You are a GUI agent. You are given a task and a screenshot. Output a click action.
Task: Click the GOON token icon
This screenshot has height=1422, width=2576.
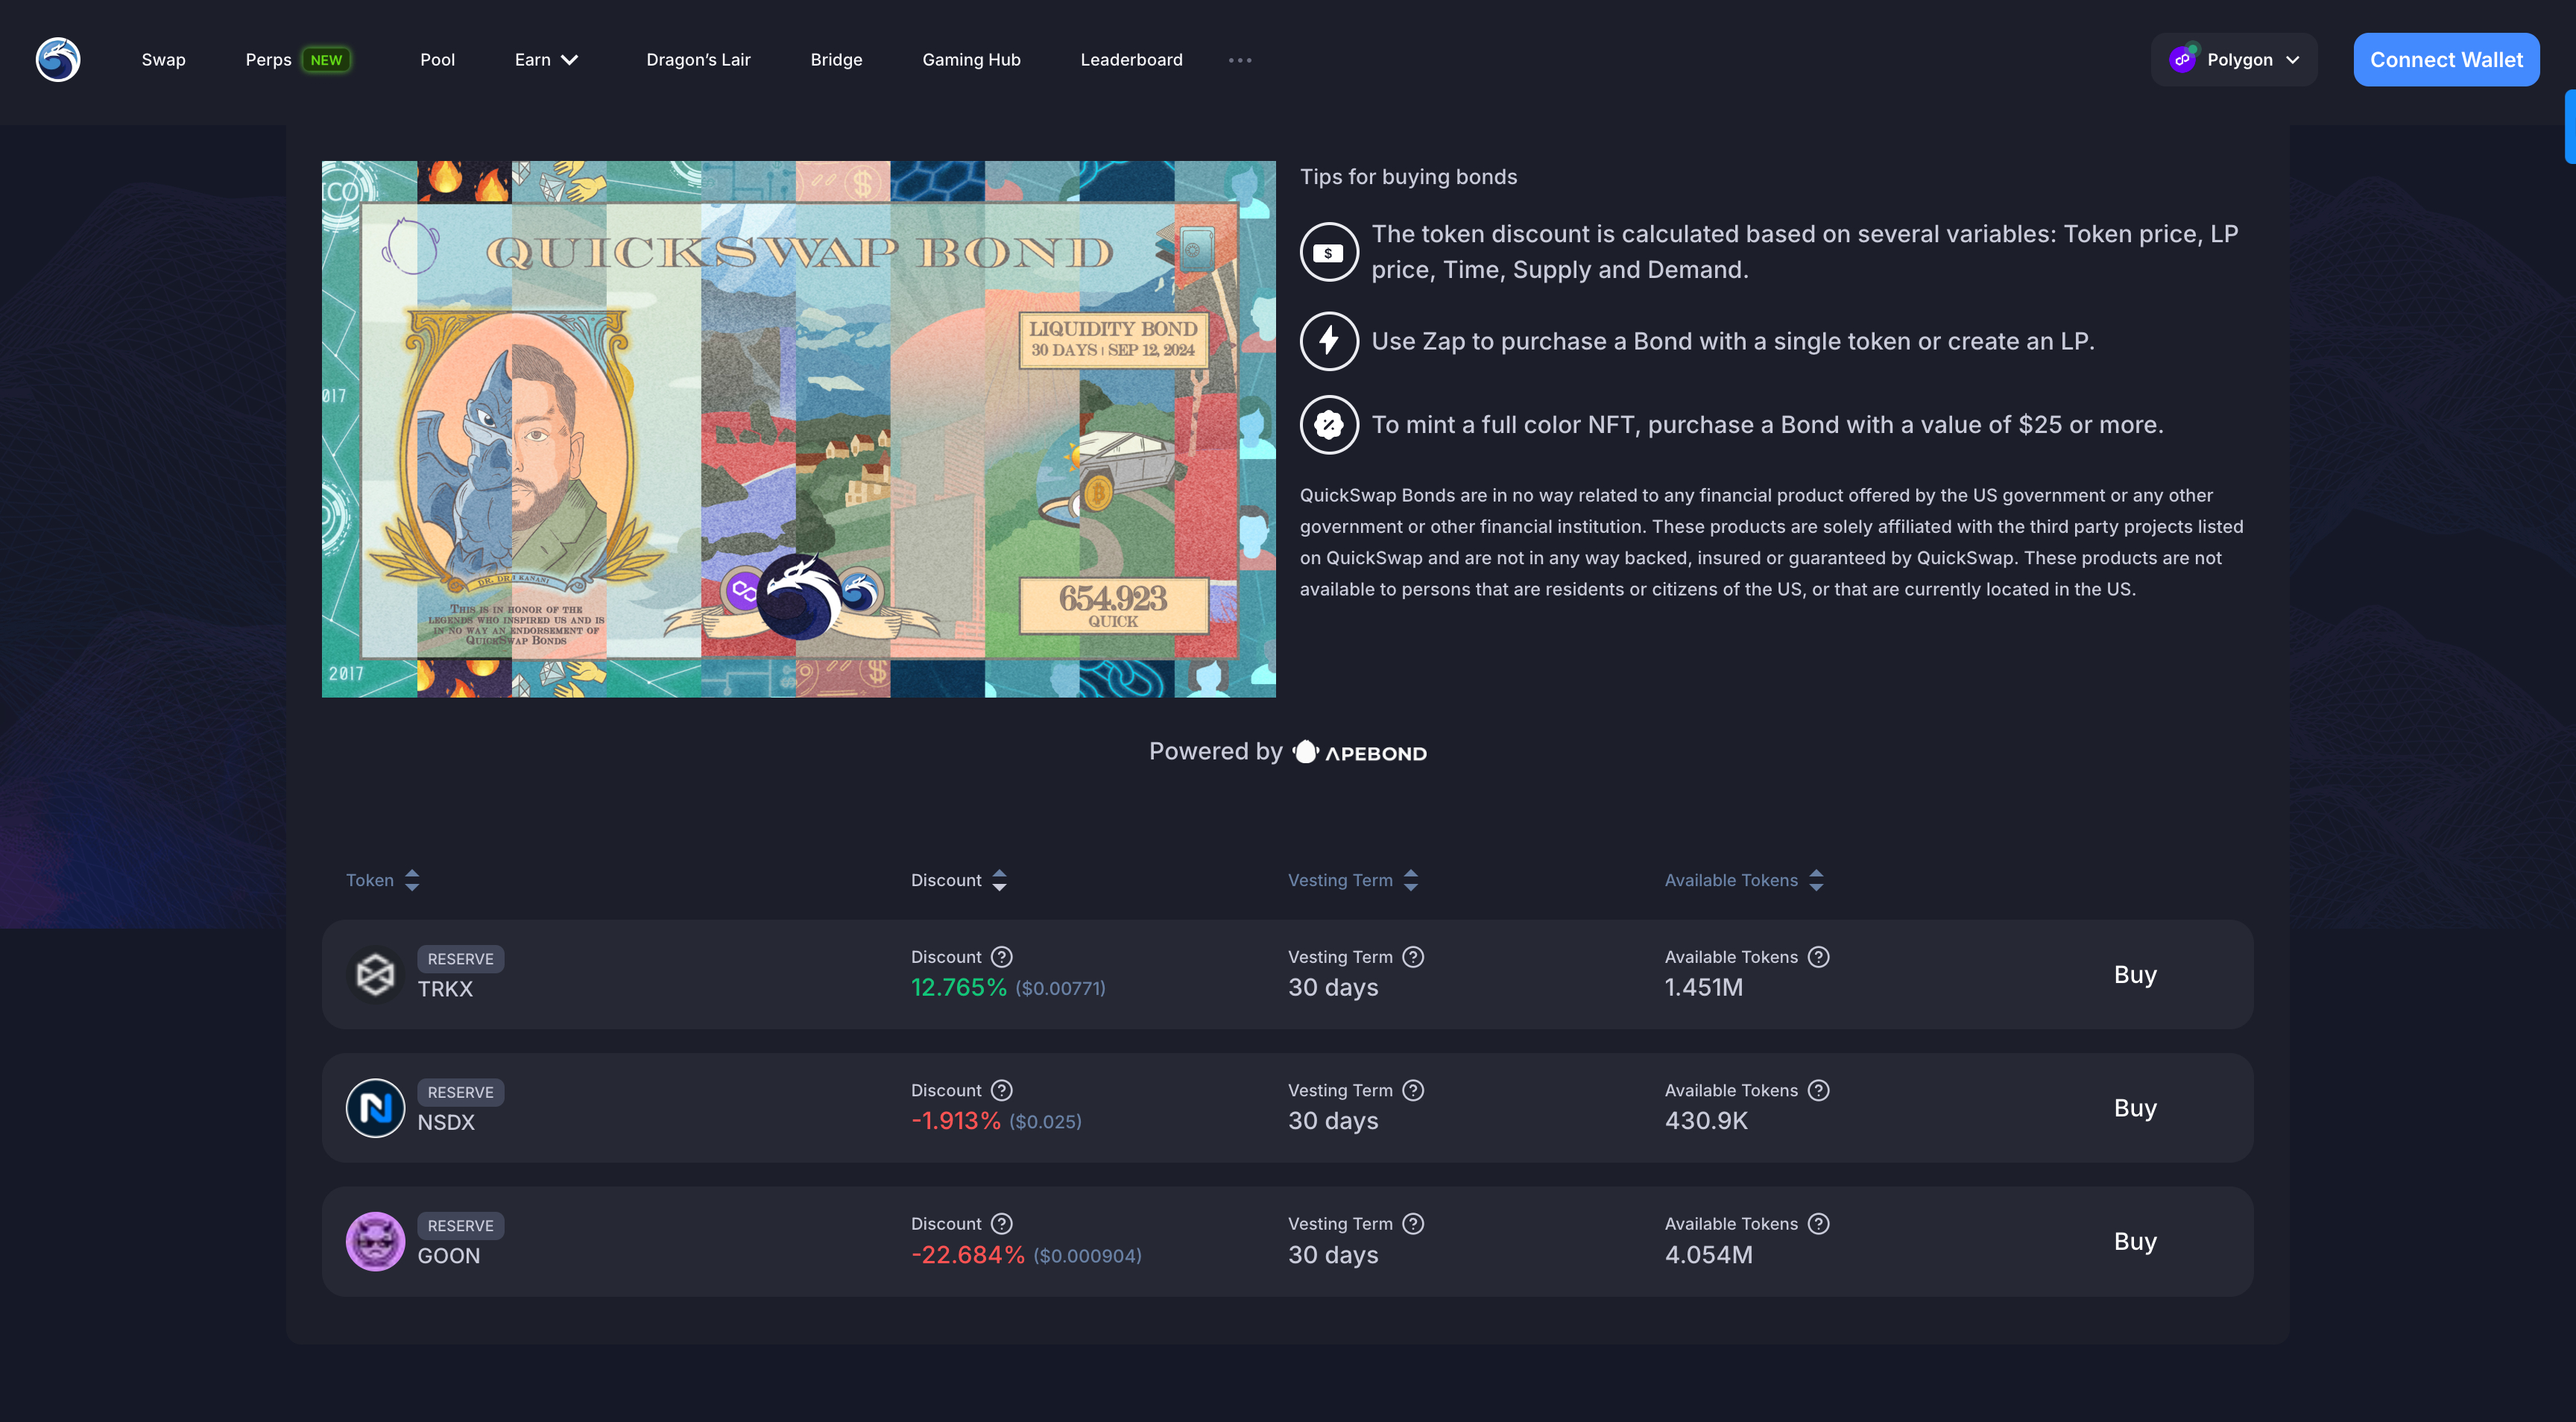coord(375,1242)
